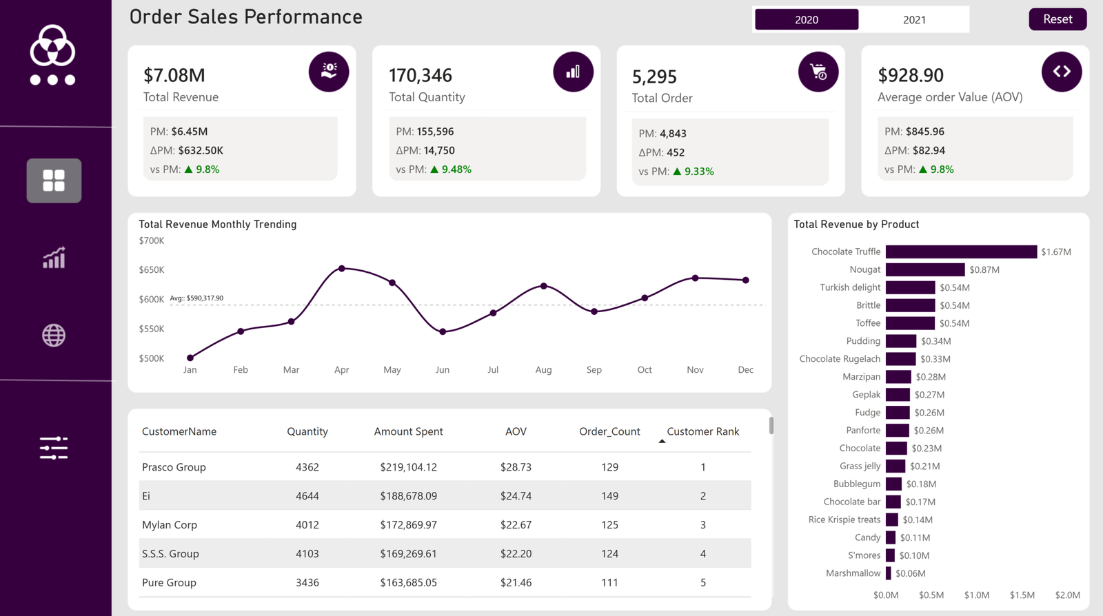Click the three-circles logo in sidebar
The image size is (1103, 616).
coord(52,55)
